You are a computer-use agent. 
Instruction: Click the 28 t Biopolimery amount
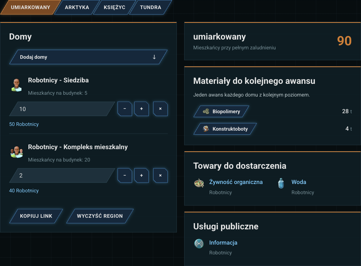(x=347, y=111)
